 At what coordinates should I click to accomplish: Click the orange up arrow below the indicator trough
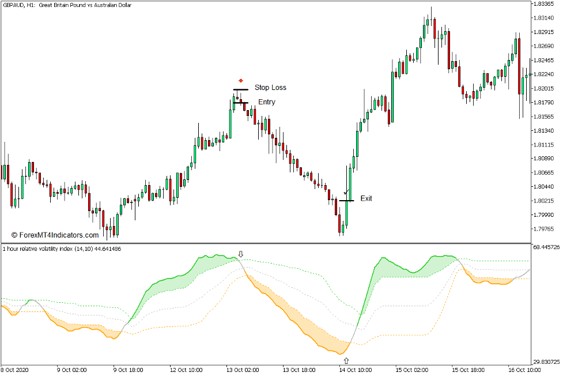(x=346, y=360)
